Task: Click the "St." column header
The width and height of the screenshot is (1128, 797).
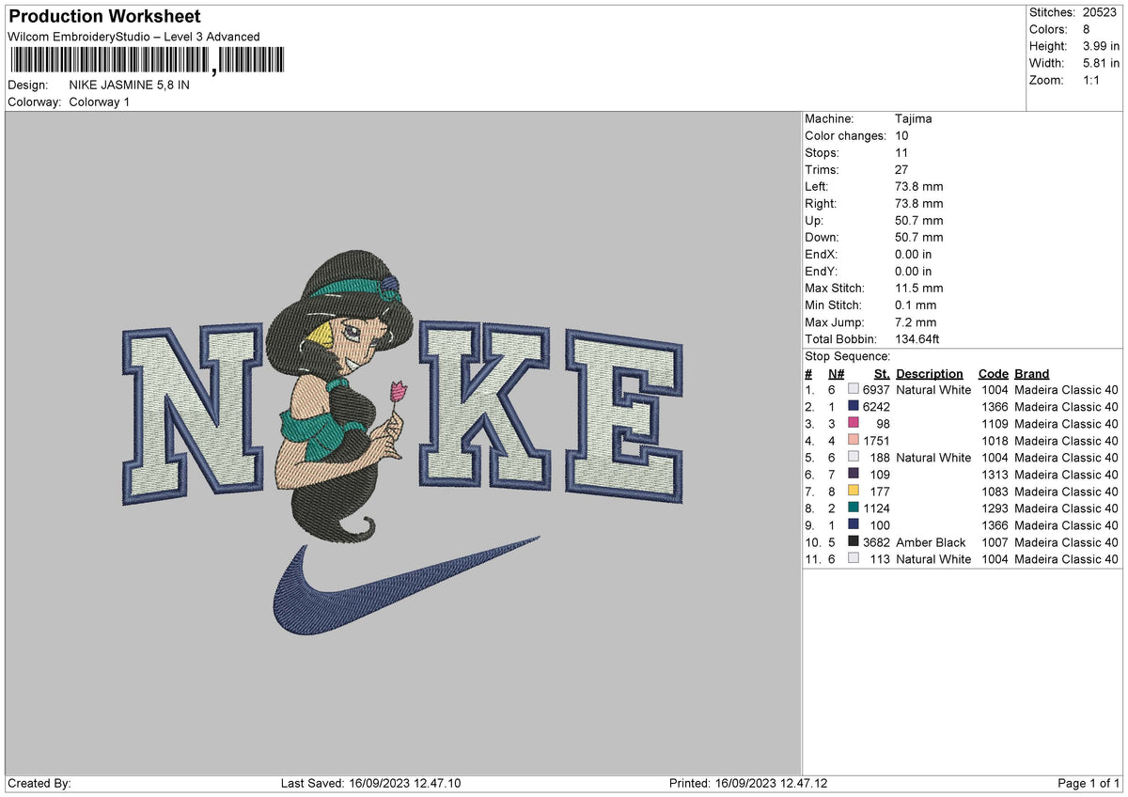Action: point(882,374)
